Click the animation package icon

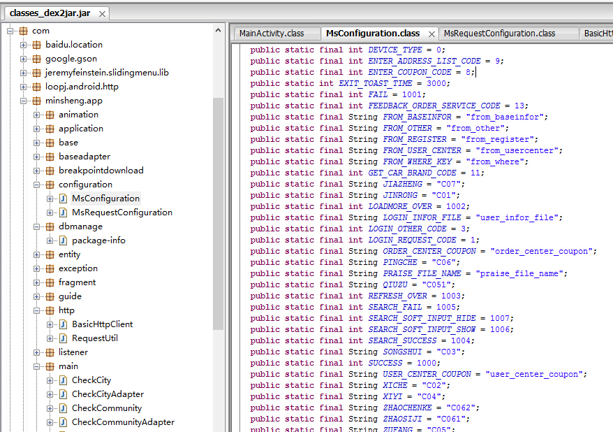tap(50, 115)
